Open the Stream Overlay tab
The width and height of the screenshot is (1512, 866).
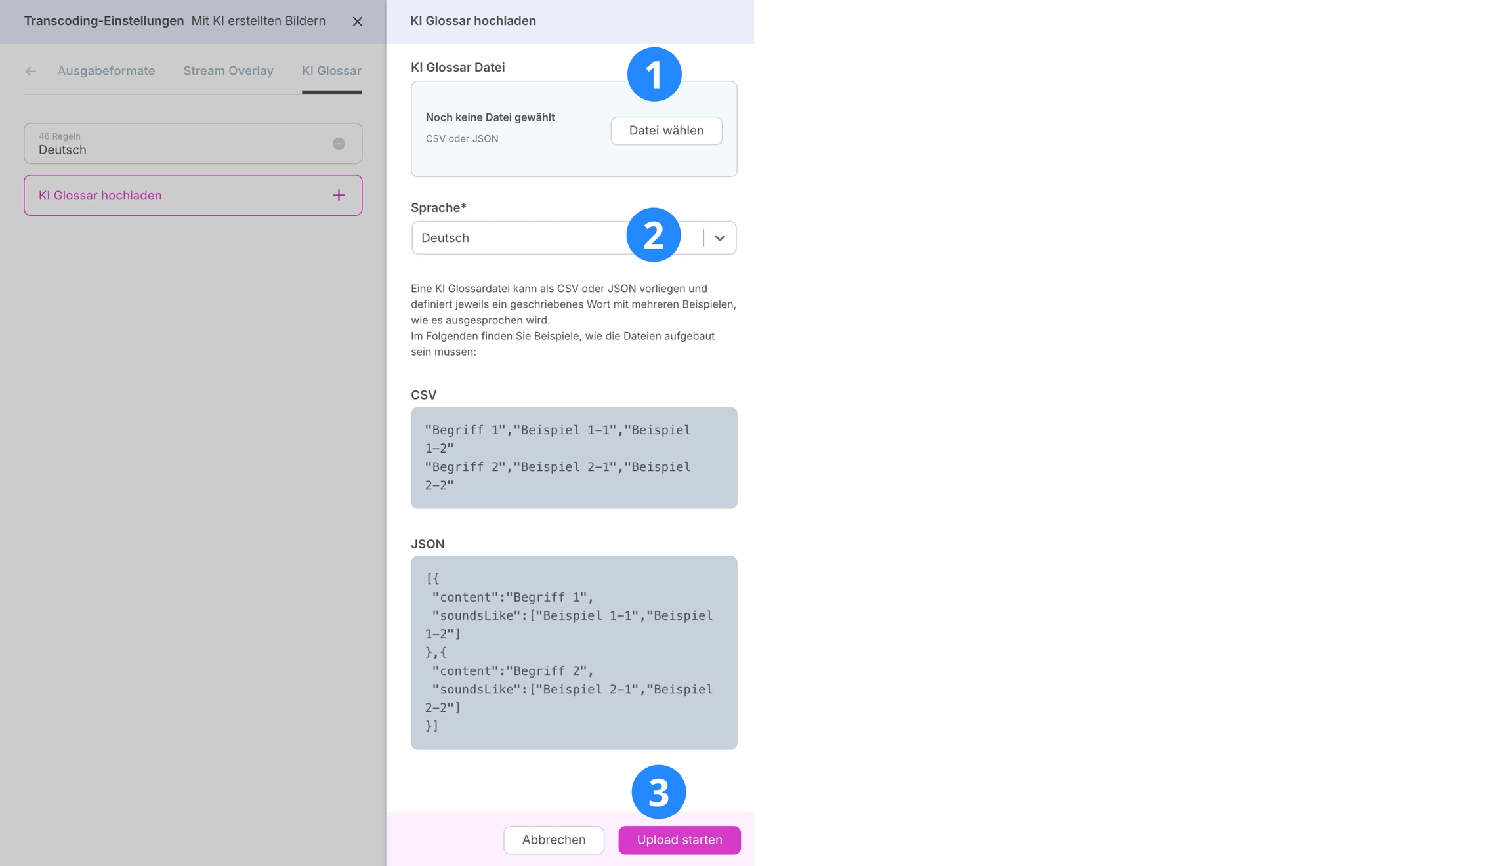pyautogui.click(x=228, y=71)
